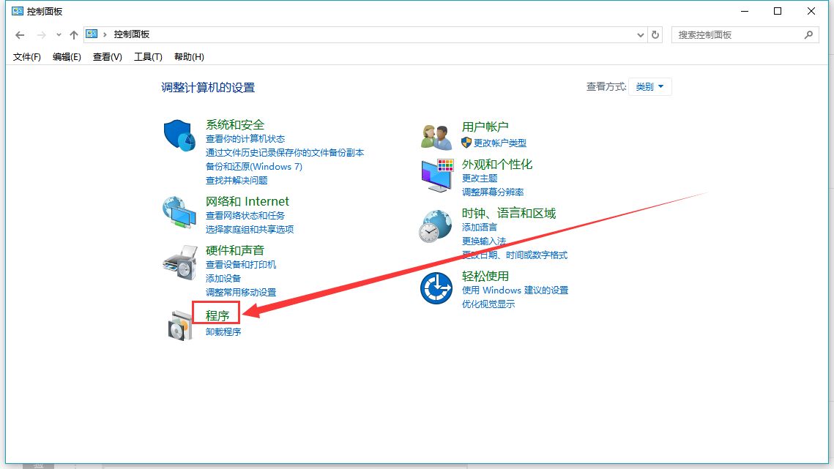Open the 工具(T) menu

[148, 57]
